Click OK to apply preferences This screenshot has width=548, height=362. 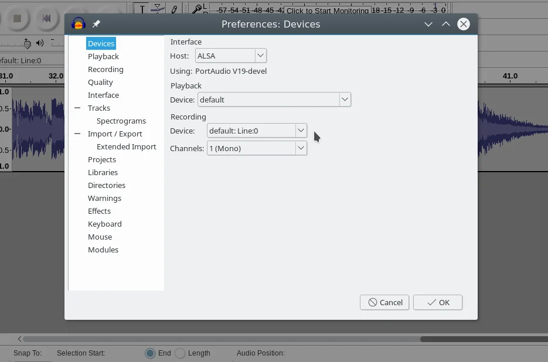click(x=438, y=302)
